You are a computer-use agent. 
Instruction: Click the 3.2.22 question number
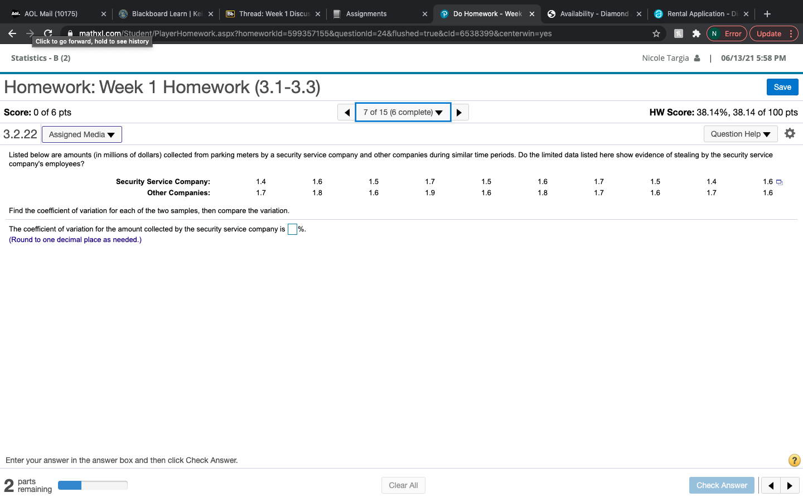[x=20, y=134]
